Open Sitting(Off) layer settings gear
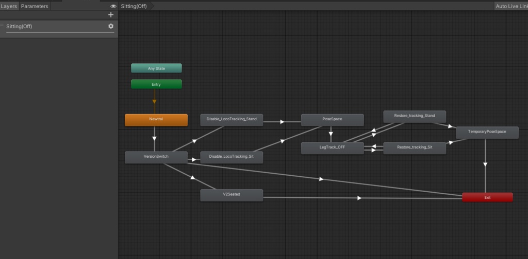 pos(111,26)
